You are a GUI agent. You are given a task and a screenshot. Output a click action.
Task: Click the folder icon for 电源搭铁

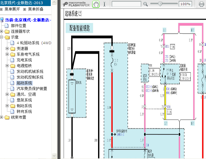click(x=13, y=66)
